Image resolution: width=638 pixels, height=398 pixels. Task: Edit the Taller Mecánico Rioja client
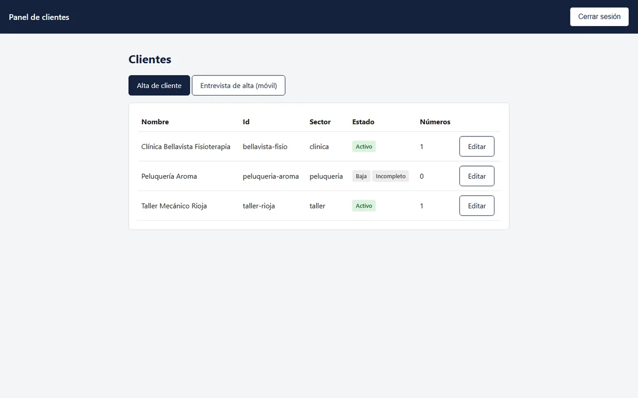click(x=477, y=206)
